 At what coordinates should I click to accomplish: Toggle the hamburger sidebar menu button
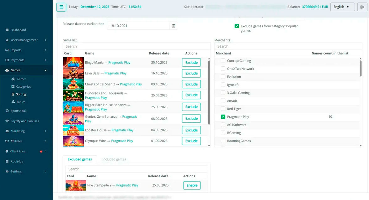click(x=61, y=7)
